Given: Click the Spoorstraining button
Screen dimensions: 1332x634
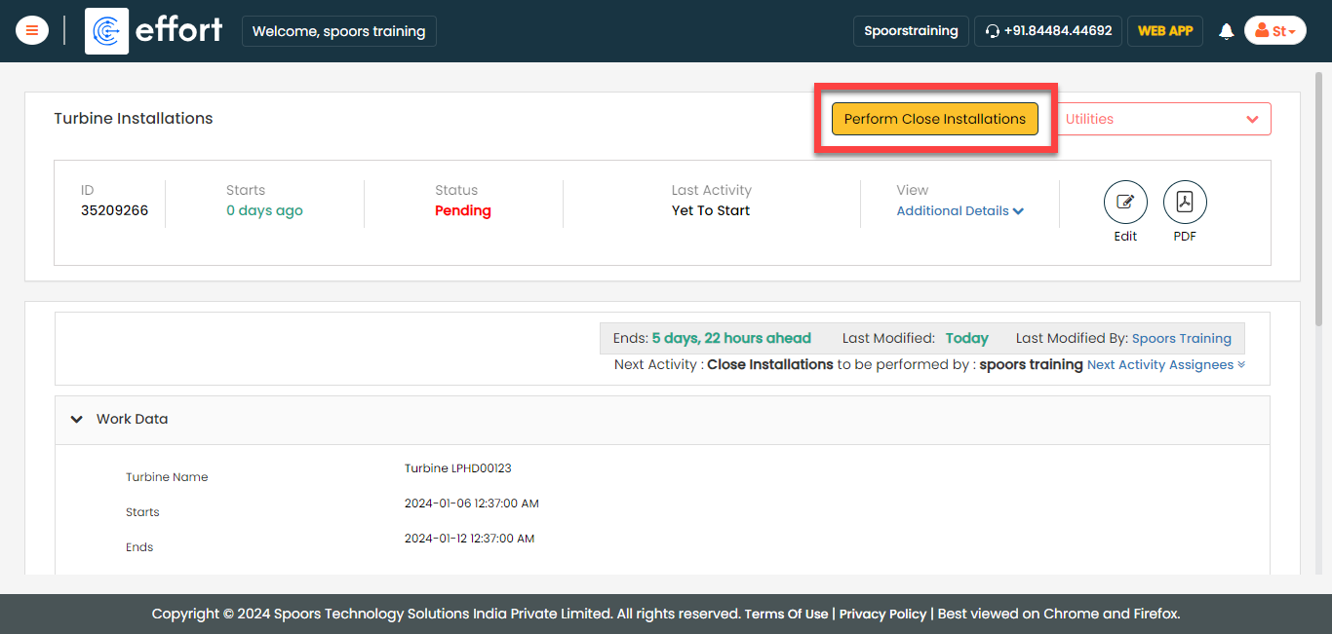Looking at the screenshot, I should 911,31.
